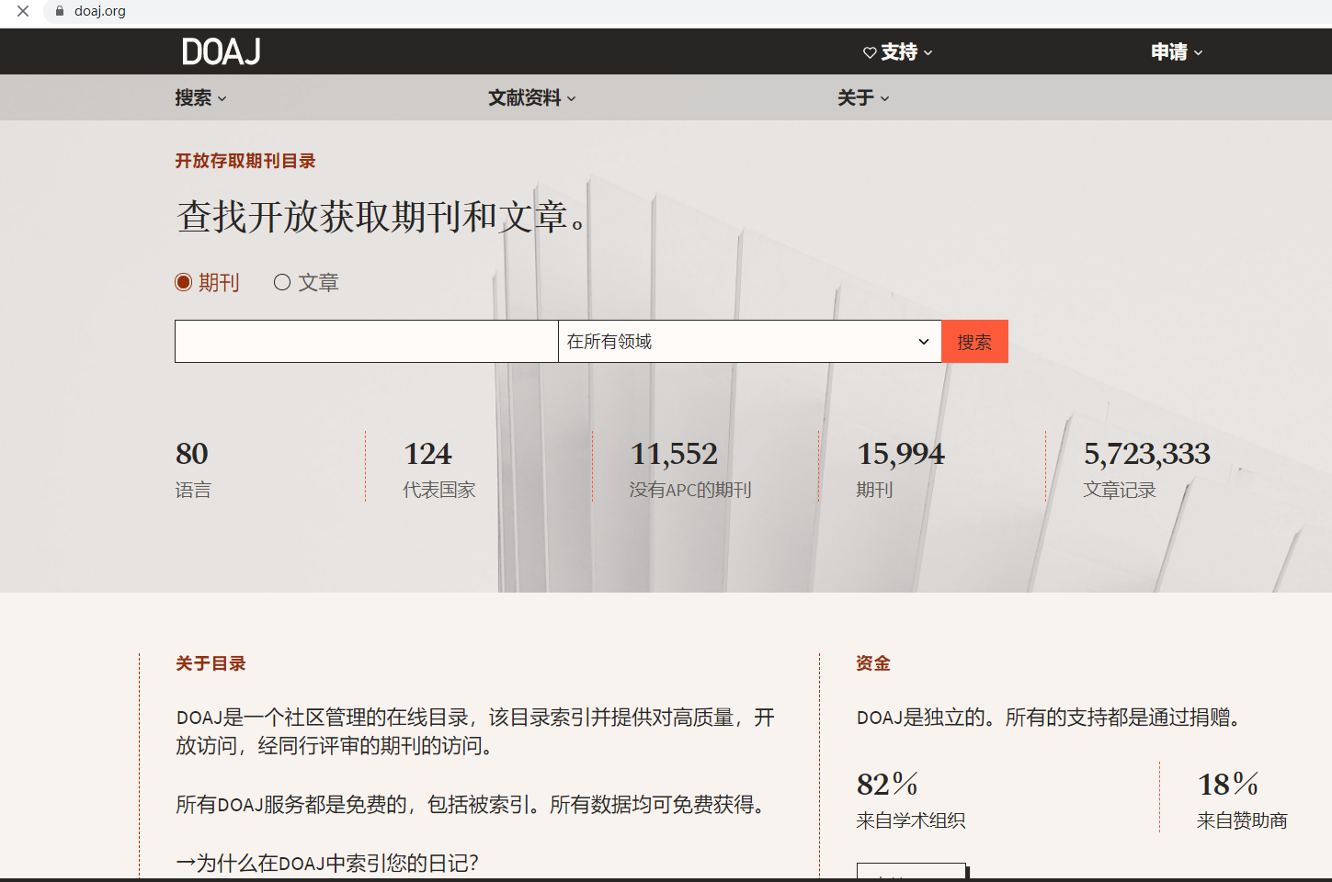Click inside the empty search input field
This screenshot has width=1332, height=882.
pos(365,341)
